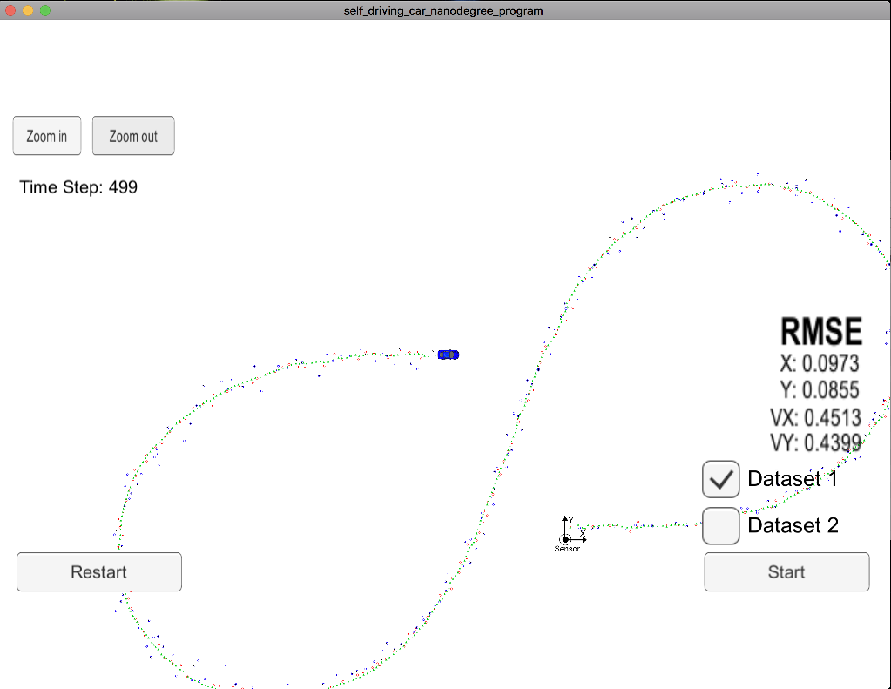Screen dimensions: 891x689
Task: Click the VX 0.4513 readout
Action: 815,417
